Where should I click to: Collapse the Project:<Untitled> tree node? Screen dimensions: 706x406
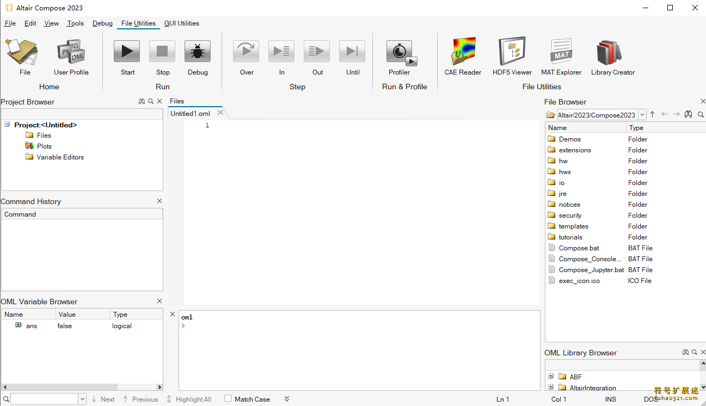point(7,124)
